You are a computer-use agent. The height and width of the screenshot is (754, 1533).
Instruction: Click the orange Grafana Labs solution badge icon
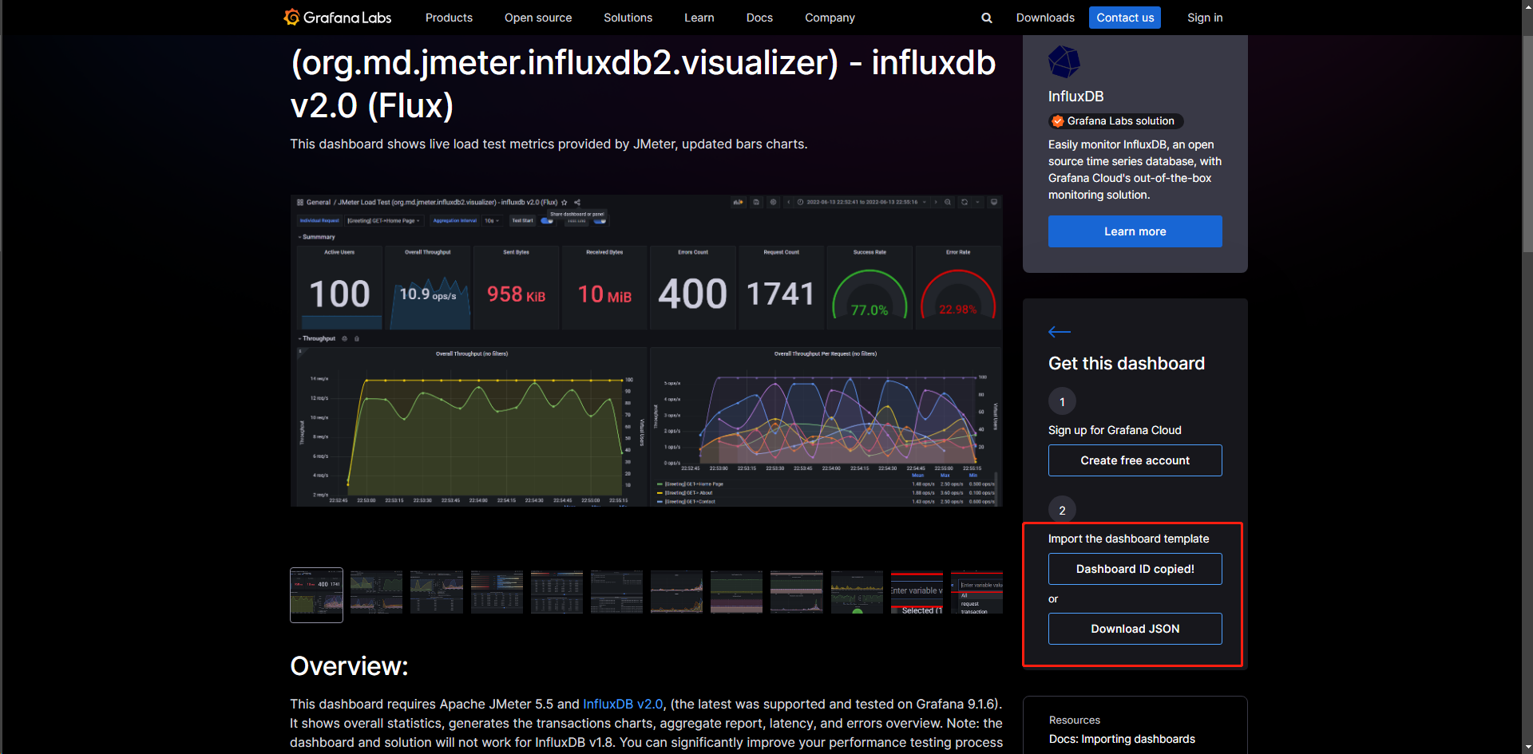[x=1057, y=121]
